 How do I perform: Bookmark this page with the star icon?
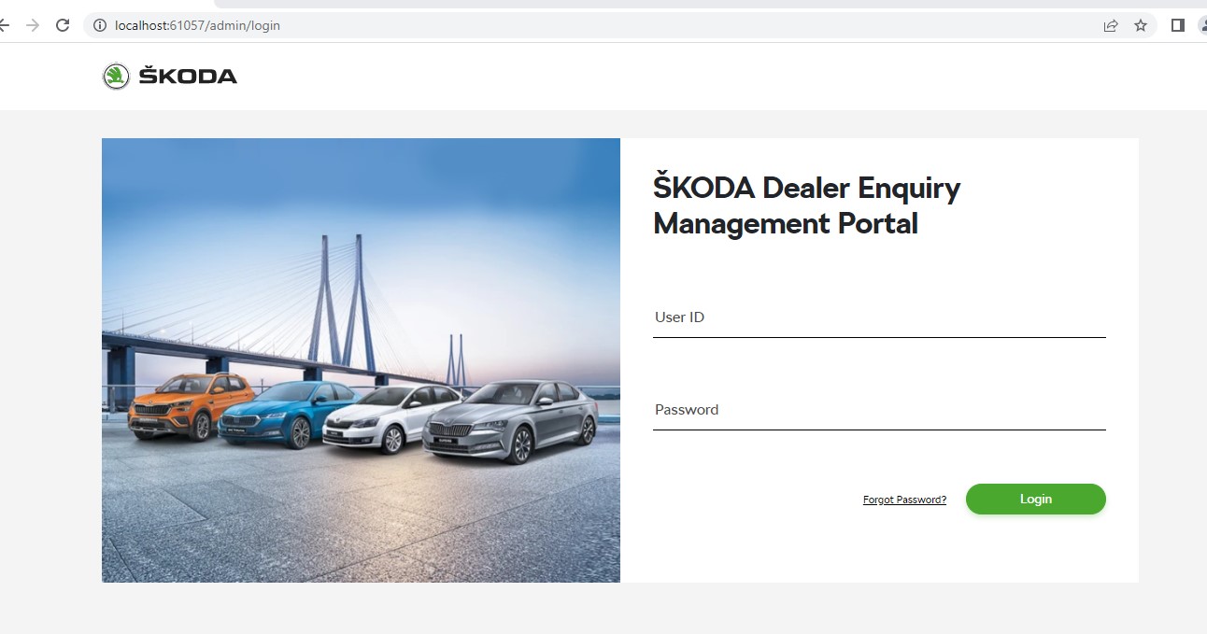(x=1141, y=25)
